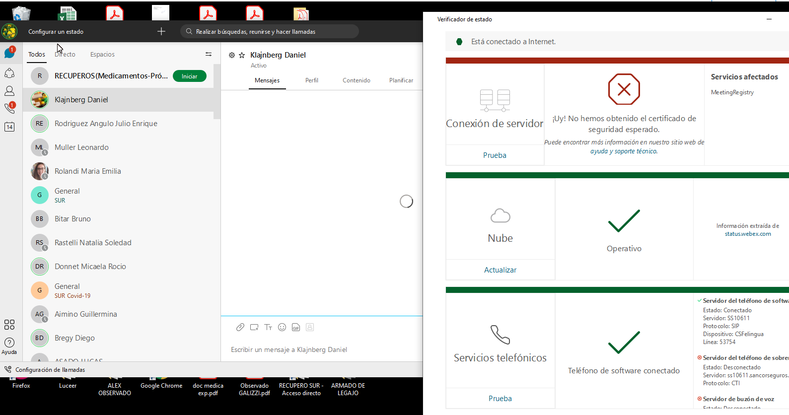Open chat with Donnet Micaela Rocio

pyautogui.click(x=118, y=267)
